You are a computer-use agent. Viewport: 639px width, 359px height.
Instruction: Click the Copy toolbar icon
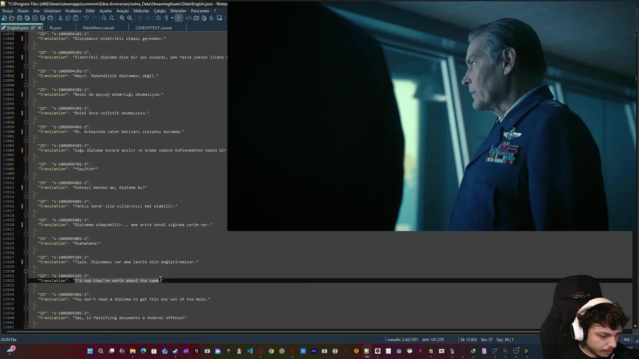[x=68, y=18]
